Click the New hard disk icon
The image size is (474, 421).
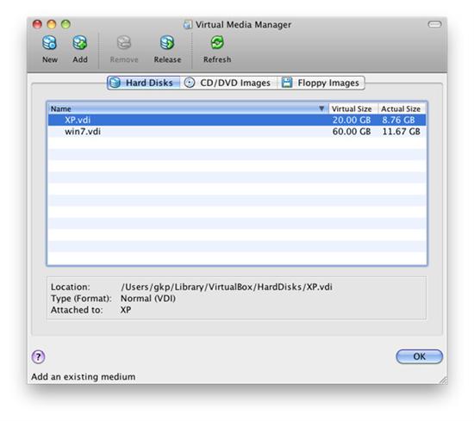pyautogui.click(x=50, y=43)
